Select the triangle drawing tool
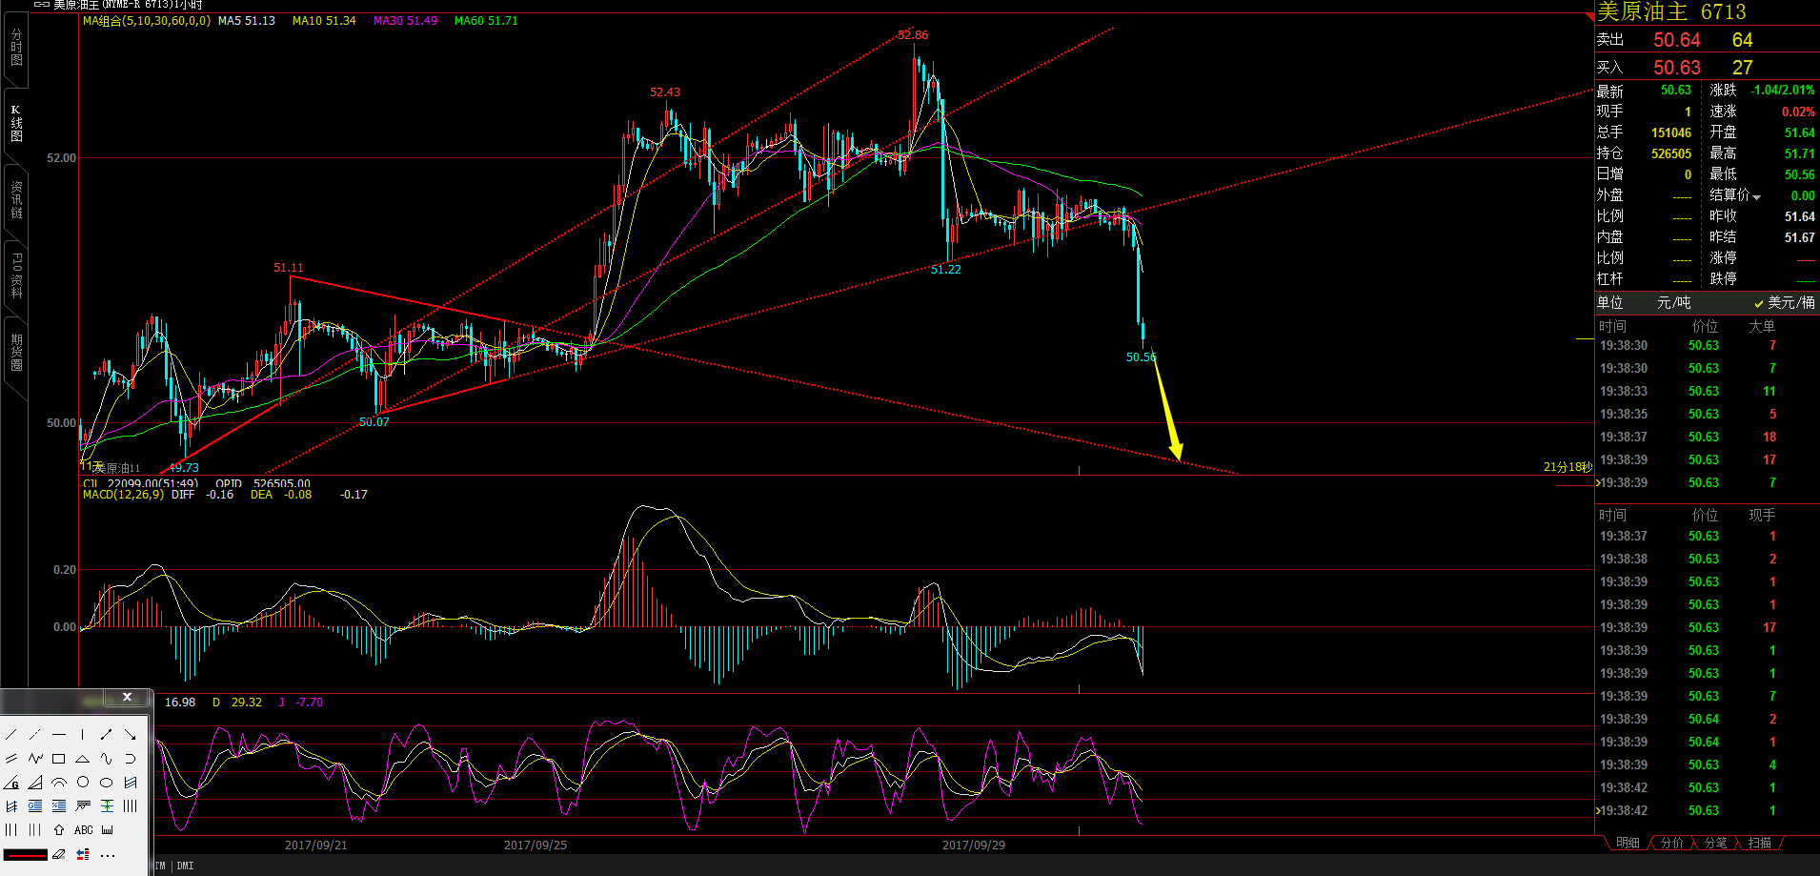1820x876 pixels. coord(83,759)
